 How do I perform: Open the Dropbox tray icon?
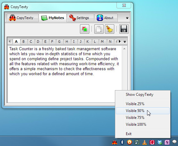tap(160, 142)
